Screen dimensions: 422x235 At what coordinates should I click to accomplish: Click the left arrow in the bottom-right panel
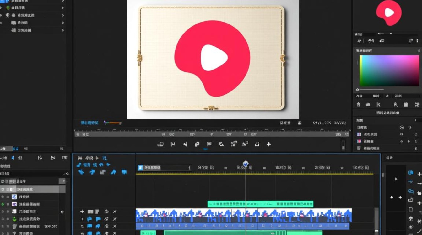[392, 197]
